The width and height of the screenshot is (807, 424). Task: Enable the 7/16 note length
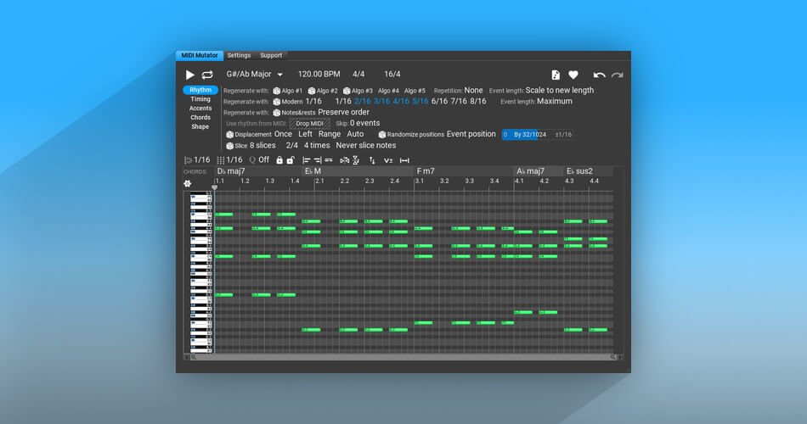point(459,101)
